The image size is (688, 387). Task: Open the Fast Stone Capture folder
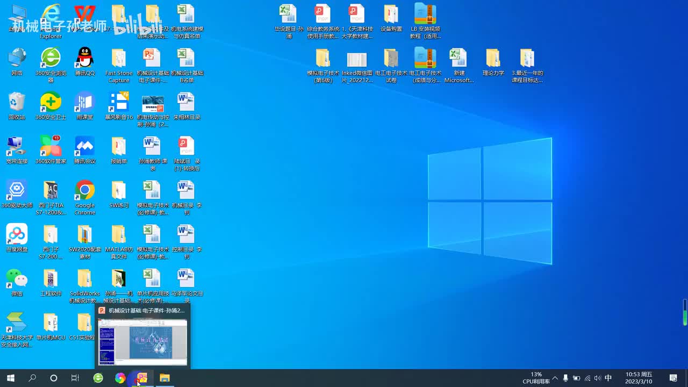(x=119, y=66)
